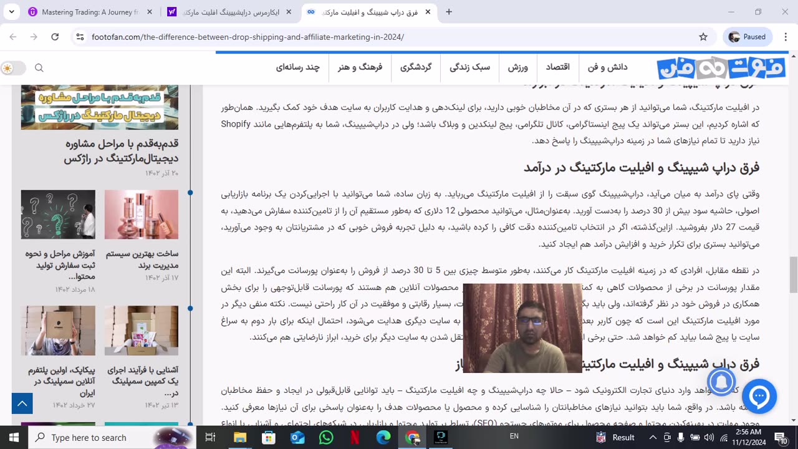Open the digital marketing consulting banner thumbnail

pos(100,107)
